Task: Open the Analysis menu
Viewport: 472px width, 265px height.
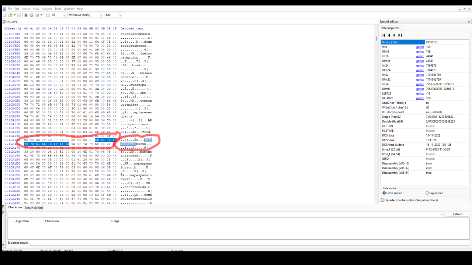Action: (x=47, y=9)
